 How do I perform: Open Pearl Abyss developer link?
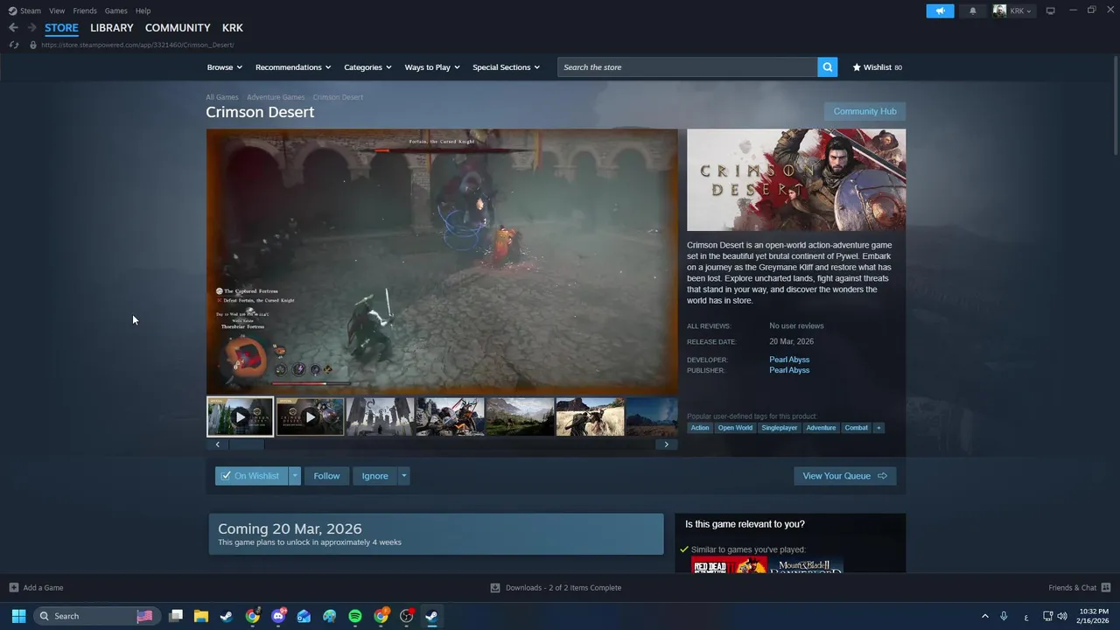click(789, 360)
